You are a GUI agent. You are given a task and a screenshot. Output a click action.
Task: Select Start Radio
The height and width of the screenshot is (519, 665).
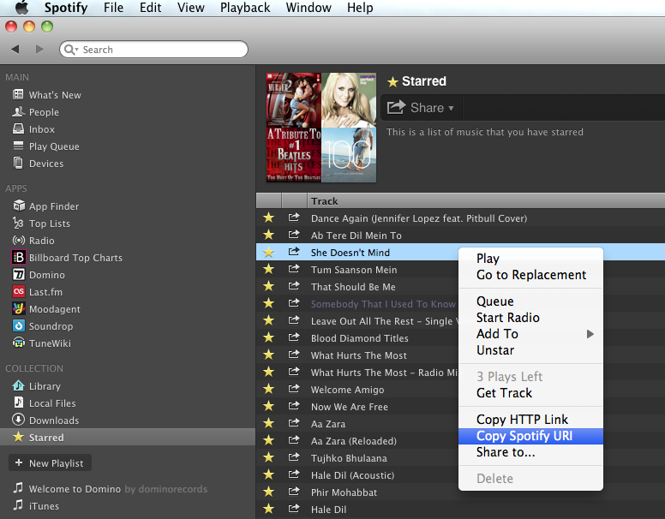pos(530,318)
